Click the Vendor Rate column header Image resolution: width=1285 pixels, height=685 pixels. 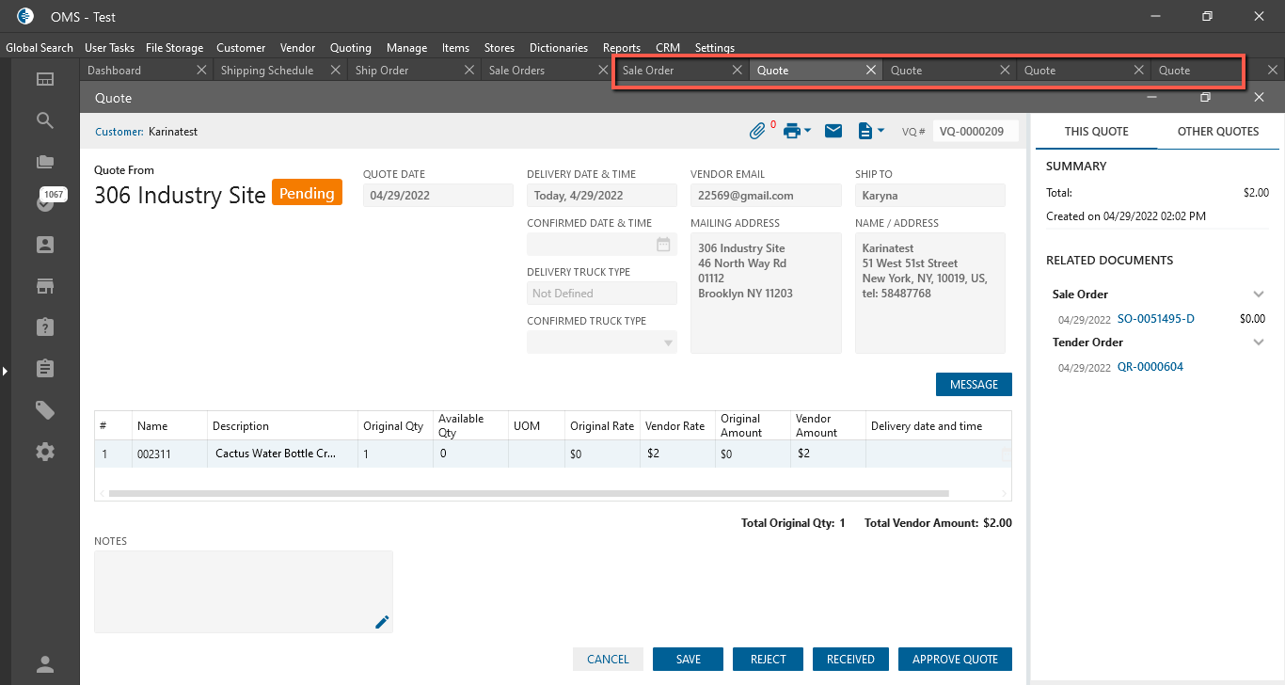675,426
